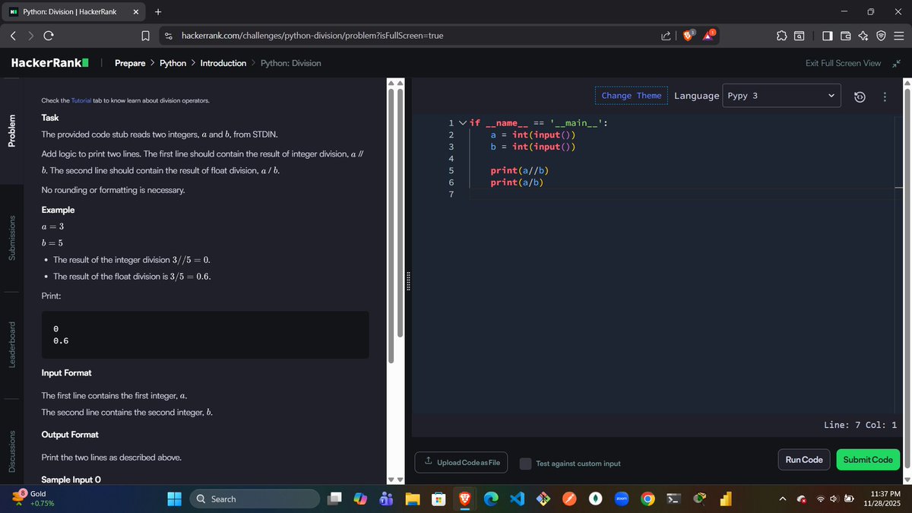
Task: Open the Pypy 3 language dropdown
Action: tap(781, 96)
